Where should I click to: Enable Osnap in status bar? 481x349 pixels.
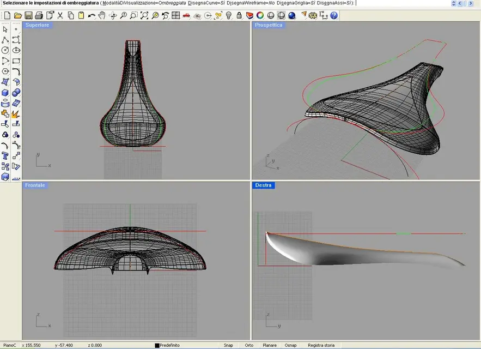coord(291,345)
